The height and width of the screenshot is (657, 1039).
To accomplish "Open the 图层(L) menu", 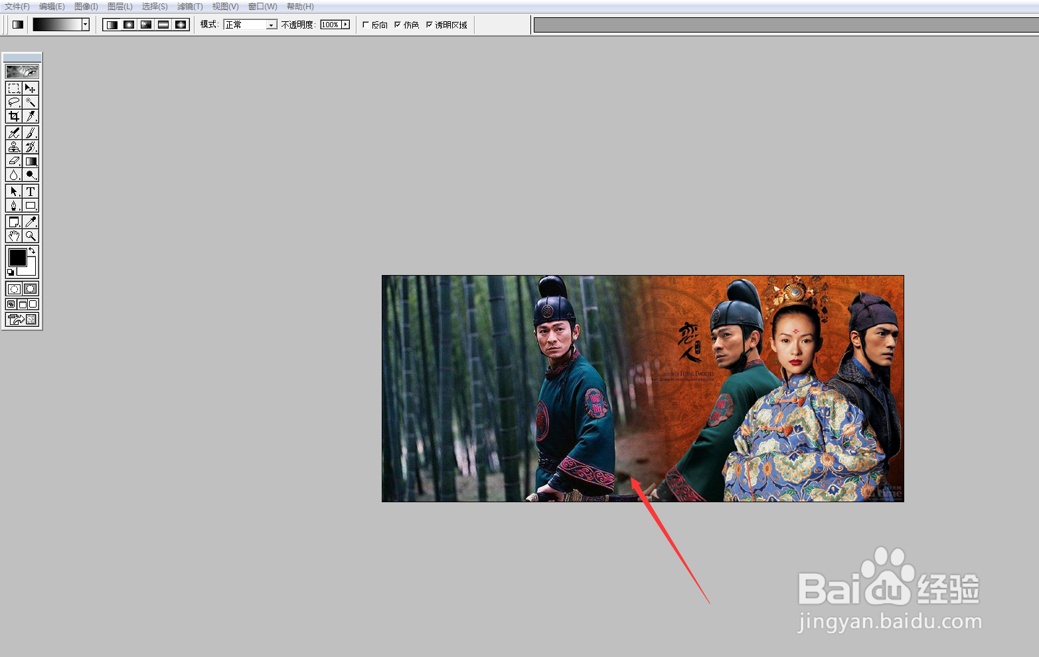I will tap(120, 7).
